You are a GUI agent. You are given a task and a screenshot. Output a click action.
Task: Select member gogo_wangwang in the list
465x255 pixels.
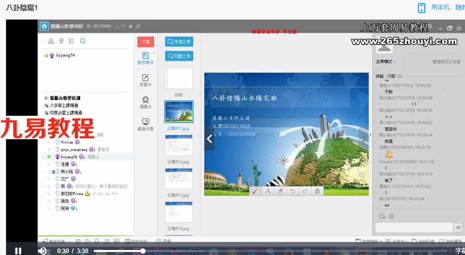coord(74,149)
